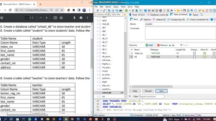Click Up to move the column up
Image resolution: width=216 pixels, height=121 pixels.
pos(172,45)
